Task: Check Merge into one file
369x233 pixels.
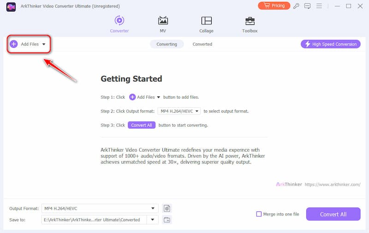Action: (259, 214)
